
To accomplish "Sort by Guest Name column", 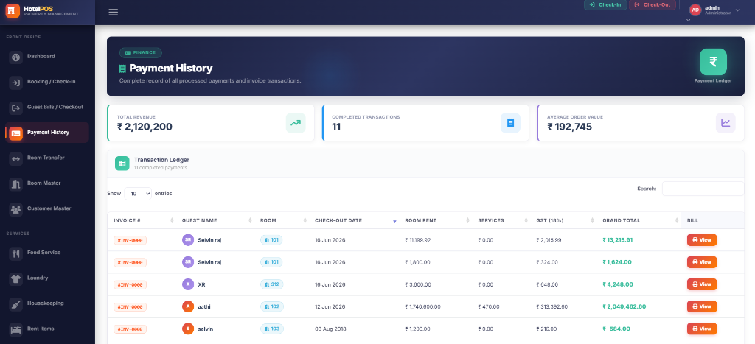I will point(216,220).
